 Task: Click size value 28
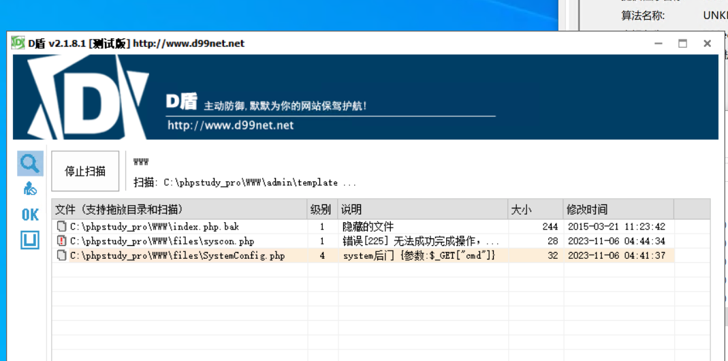click(x=553, y=241)
